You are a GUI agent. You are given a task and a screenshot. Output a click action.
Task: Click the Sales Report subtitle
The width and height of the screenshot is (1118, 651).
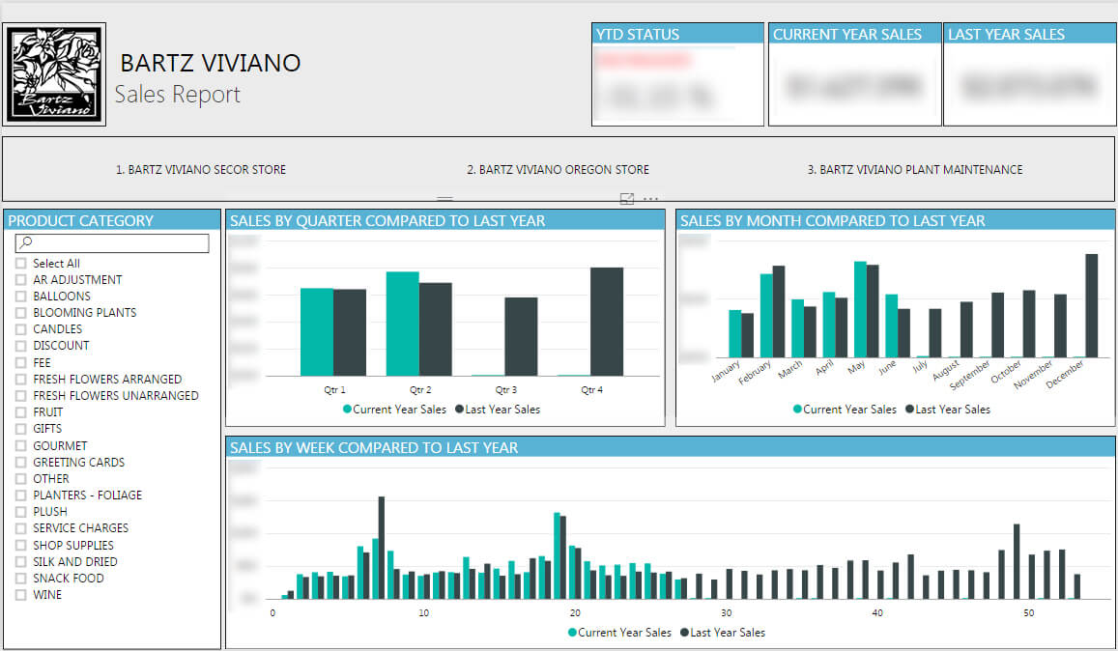point(178,94)
